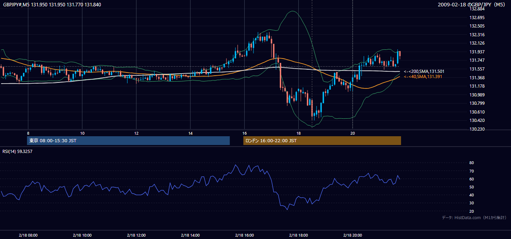This screenshot has height=239, width=511.
Task: Click the London 16:00-22:00 JST session bar
Action: [x=322, y=141]
